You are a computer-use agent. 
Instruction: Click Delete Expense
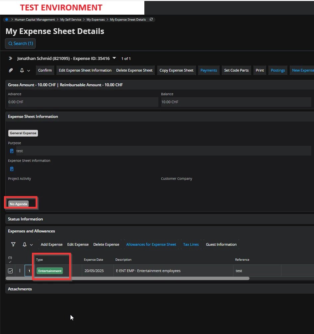click(x=106, y=244)
